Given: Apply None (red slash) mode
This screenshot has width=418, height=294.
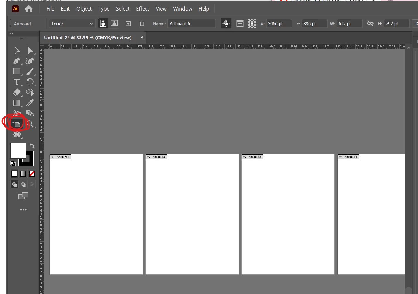Looking at the screenshot, I should coord(32,174).
